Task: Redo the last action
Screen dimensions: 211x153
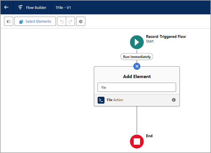Action: click(70, 21)
